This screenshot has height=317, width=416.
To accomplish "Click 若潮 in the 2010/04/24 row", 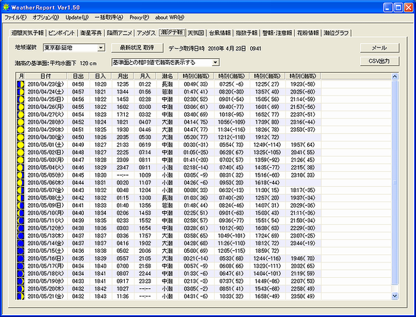I will pyautogui.click(x=167, y=92).
